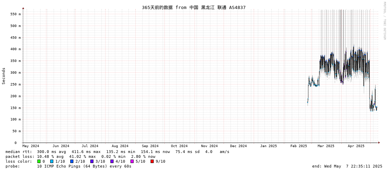Viewport: 388px width, 171px height.
Task: Click the '135.2 ms min' rtt value
Action: (121, 152)
